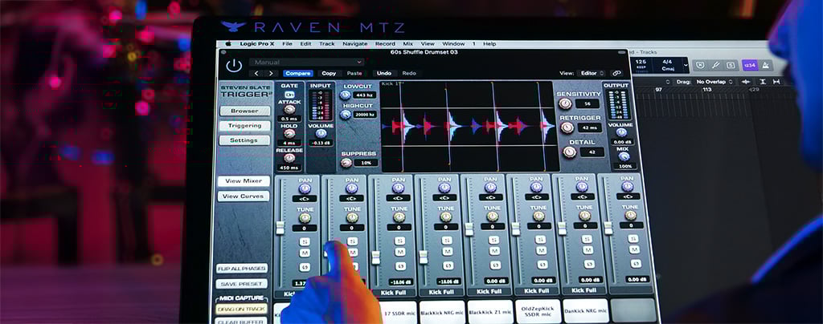
Task: Click the Undo button in plugin header
Action: click(x=383, y=74)
